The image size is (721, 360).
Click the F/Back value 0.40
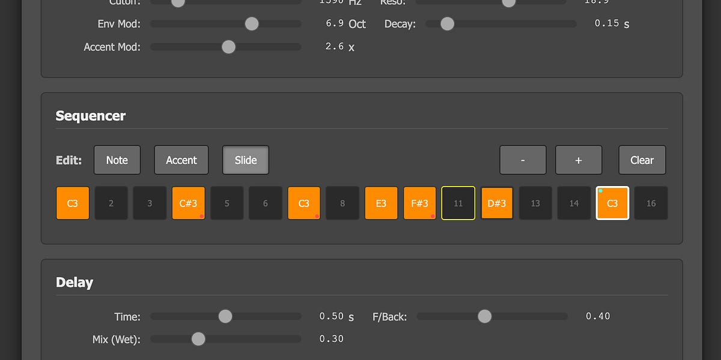(598, 316)
